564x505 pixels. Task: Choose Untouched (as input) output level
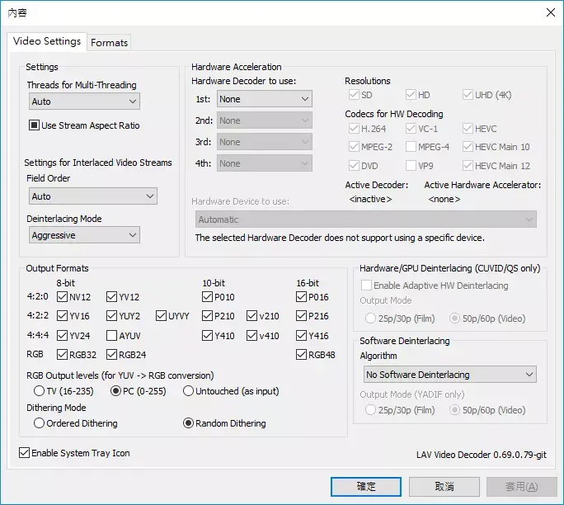pos(189,391)
